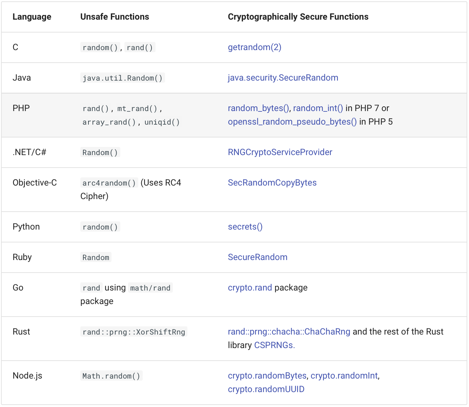Click the Random() code in .NET row
This screenshot has height=407, width=469.
pos(100,152)
